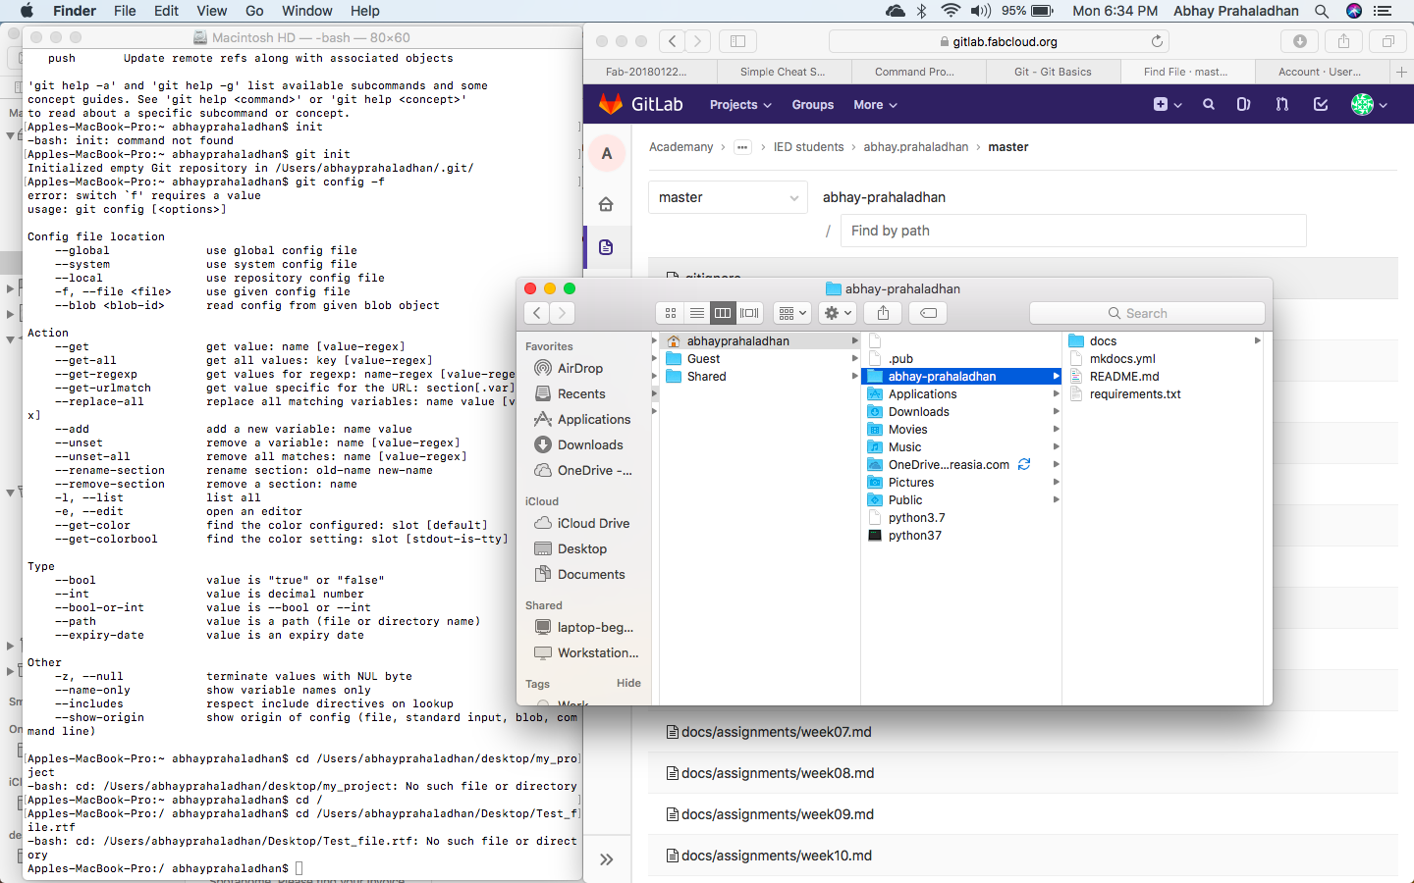The height and width of the screenshot is (883, 1414).
Task: Open docs/assignments/week09.md file link
Action: click(x=777, y=814)
